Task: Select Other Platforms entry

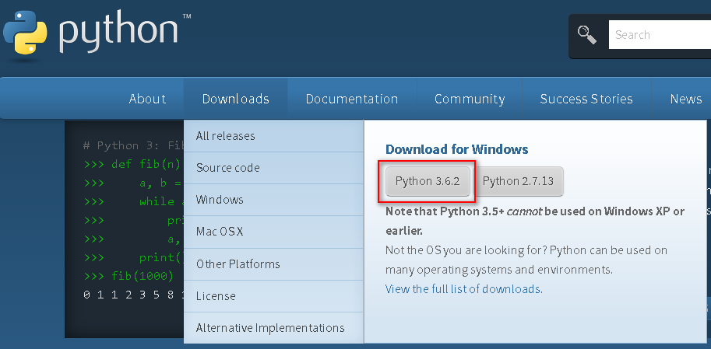Action: pyautogui.click(x=273, y=264)
